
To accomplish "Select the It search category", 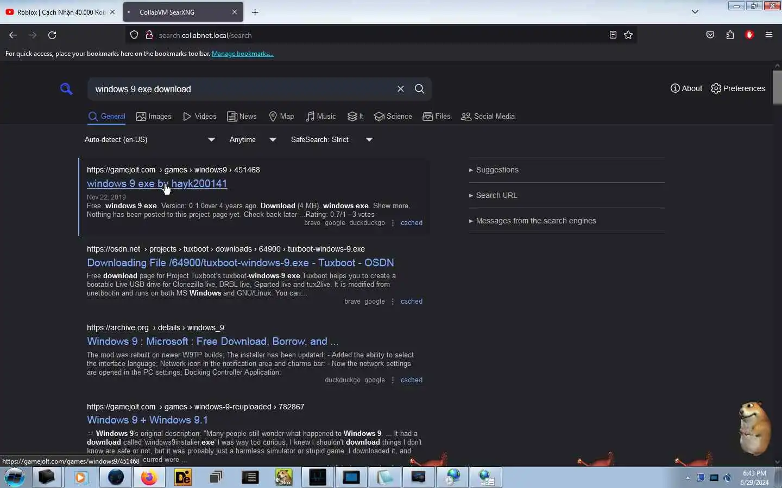I will click(x=355, y=117).
